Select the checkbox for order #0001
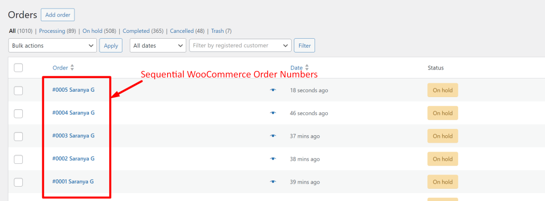 pyautogui.click(x=19, y=182)
